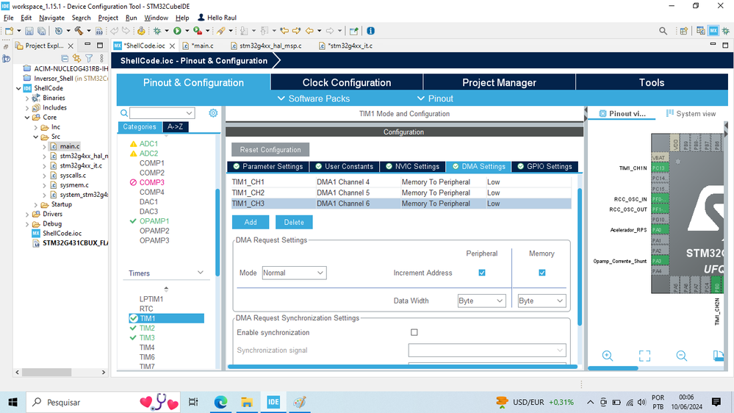Uncheck Memory increment address checkbox
Image resolution: width=734 pixels, height=413 pixels.
point(541,273)
